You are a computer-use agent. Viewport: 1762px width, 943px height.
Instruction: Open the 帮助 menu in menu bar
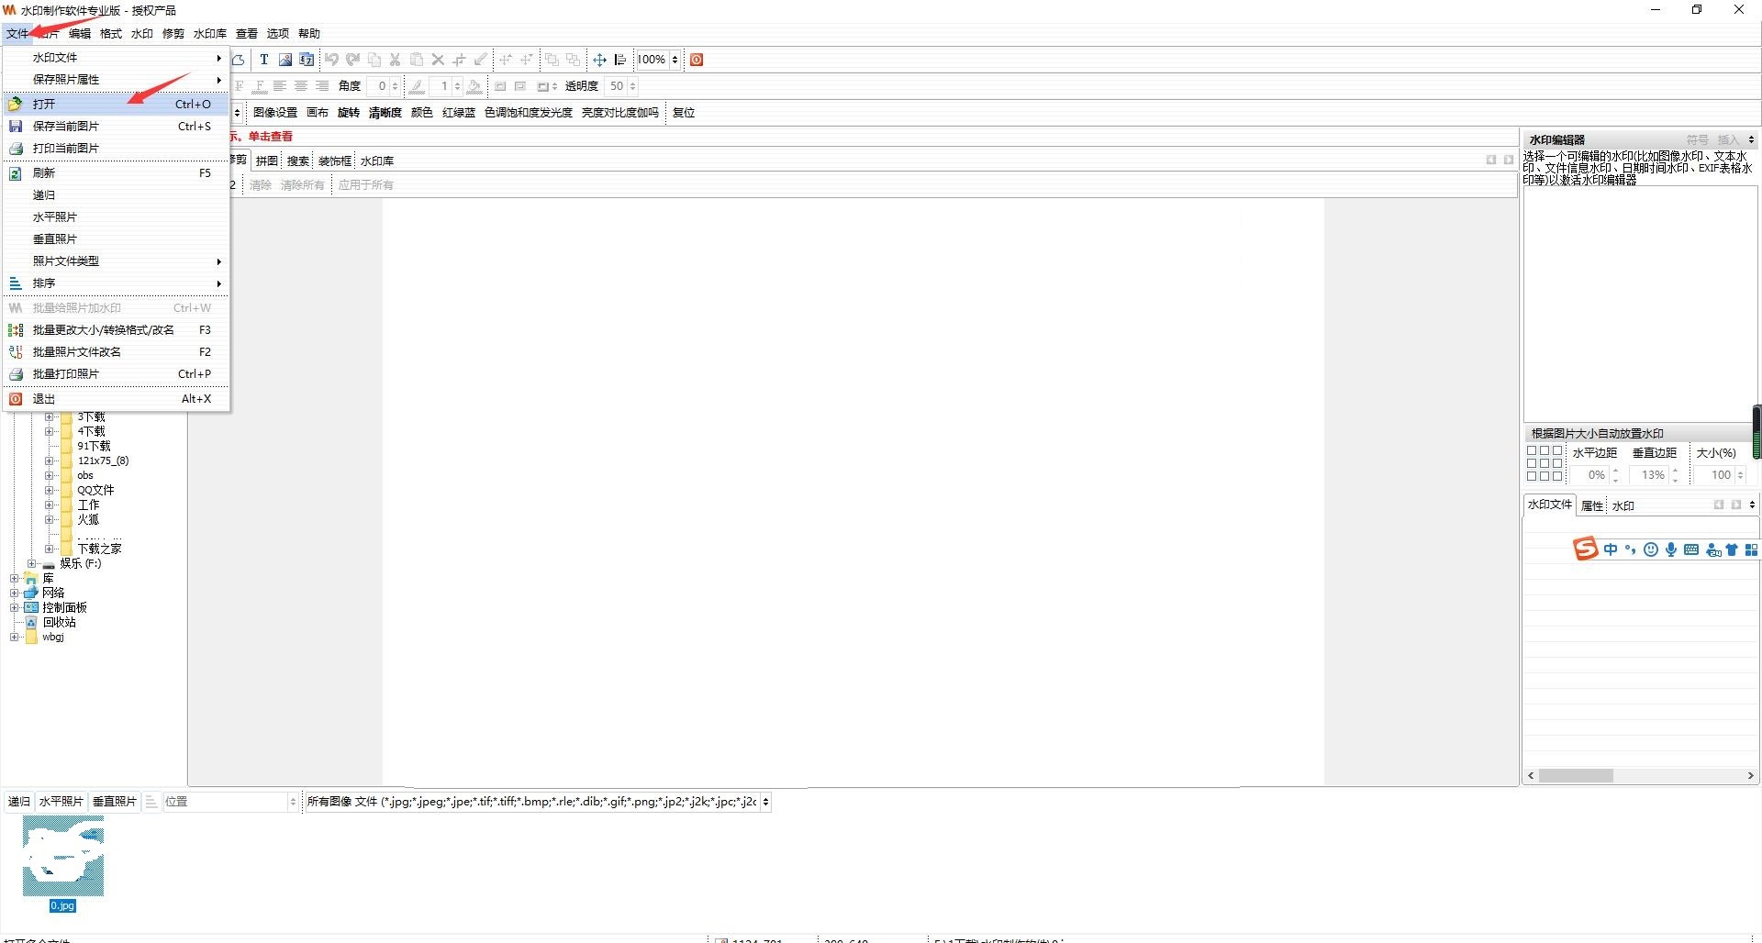(309, 34)
